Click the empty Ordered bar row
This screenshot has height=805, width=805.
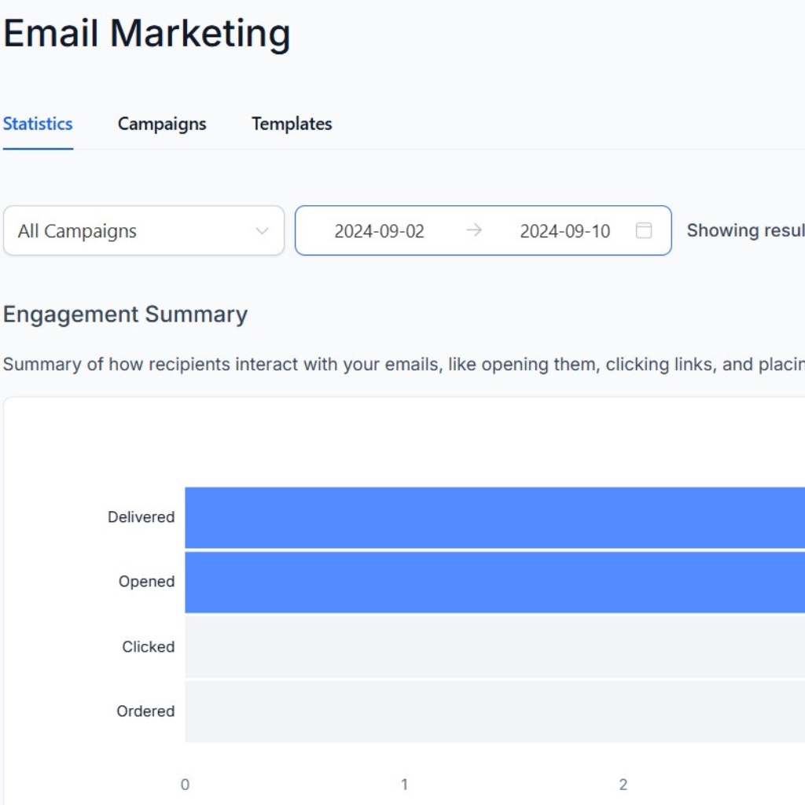495,711
